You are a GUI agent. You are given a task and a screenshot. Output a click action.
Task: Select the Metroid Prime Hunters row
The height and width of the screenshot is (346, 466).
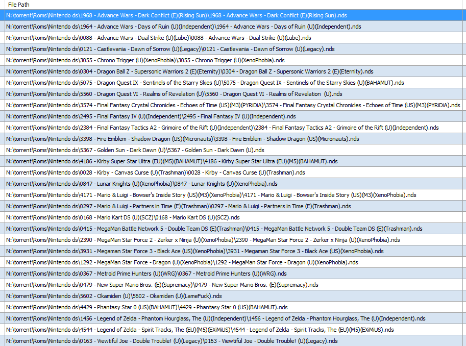click(x=234, y=274)
